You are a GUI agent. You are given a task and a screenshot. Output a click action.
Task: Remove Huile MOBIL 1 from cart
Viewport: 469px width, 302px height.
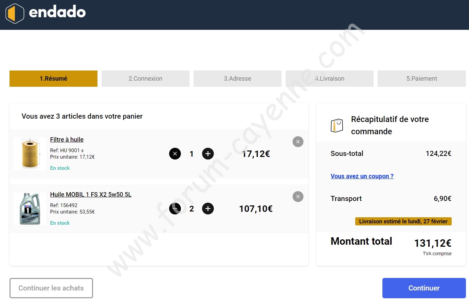coord(298,197)
